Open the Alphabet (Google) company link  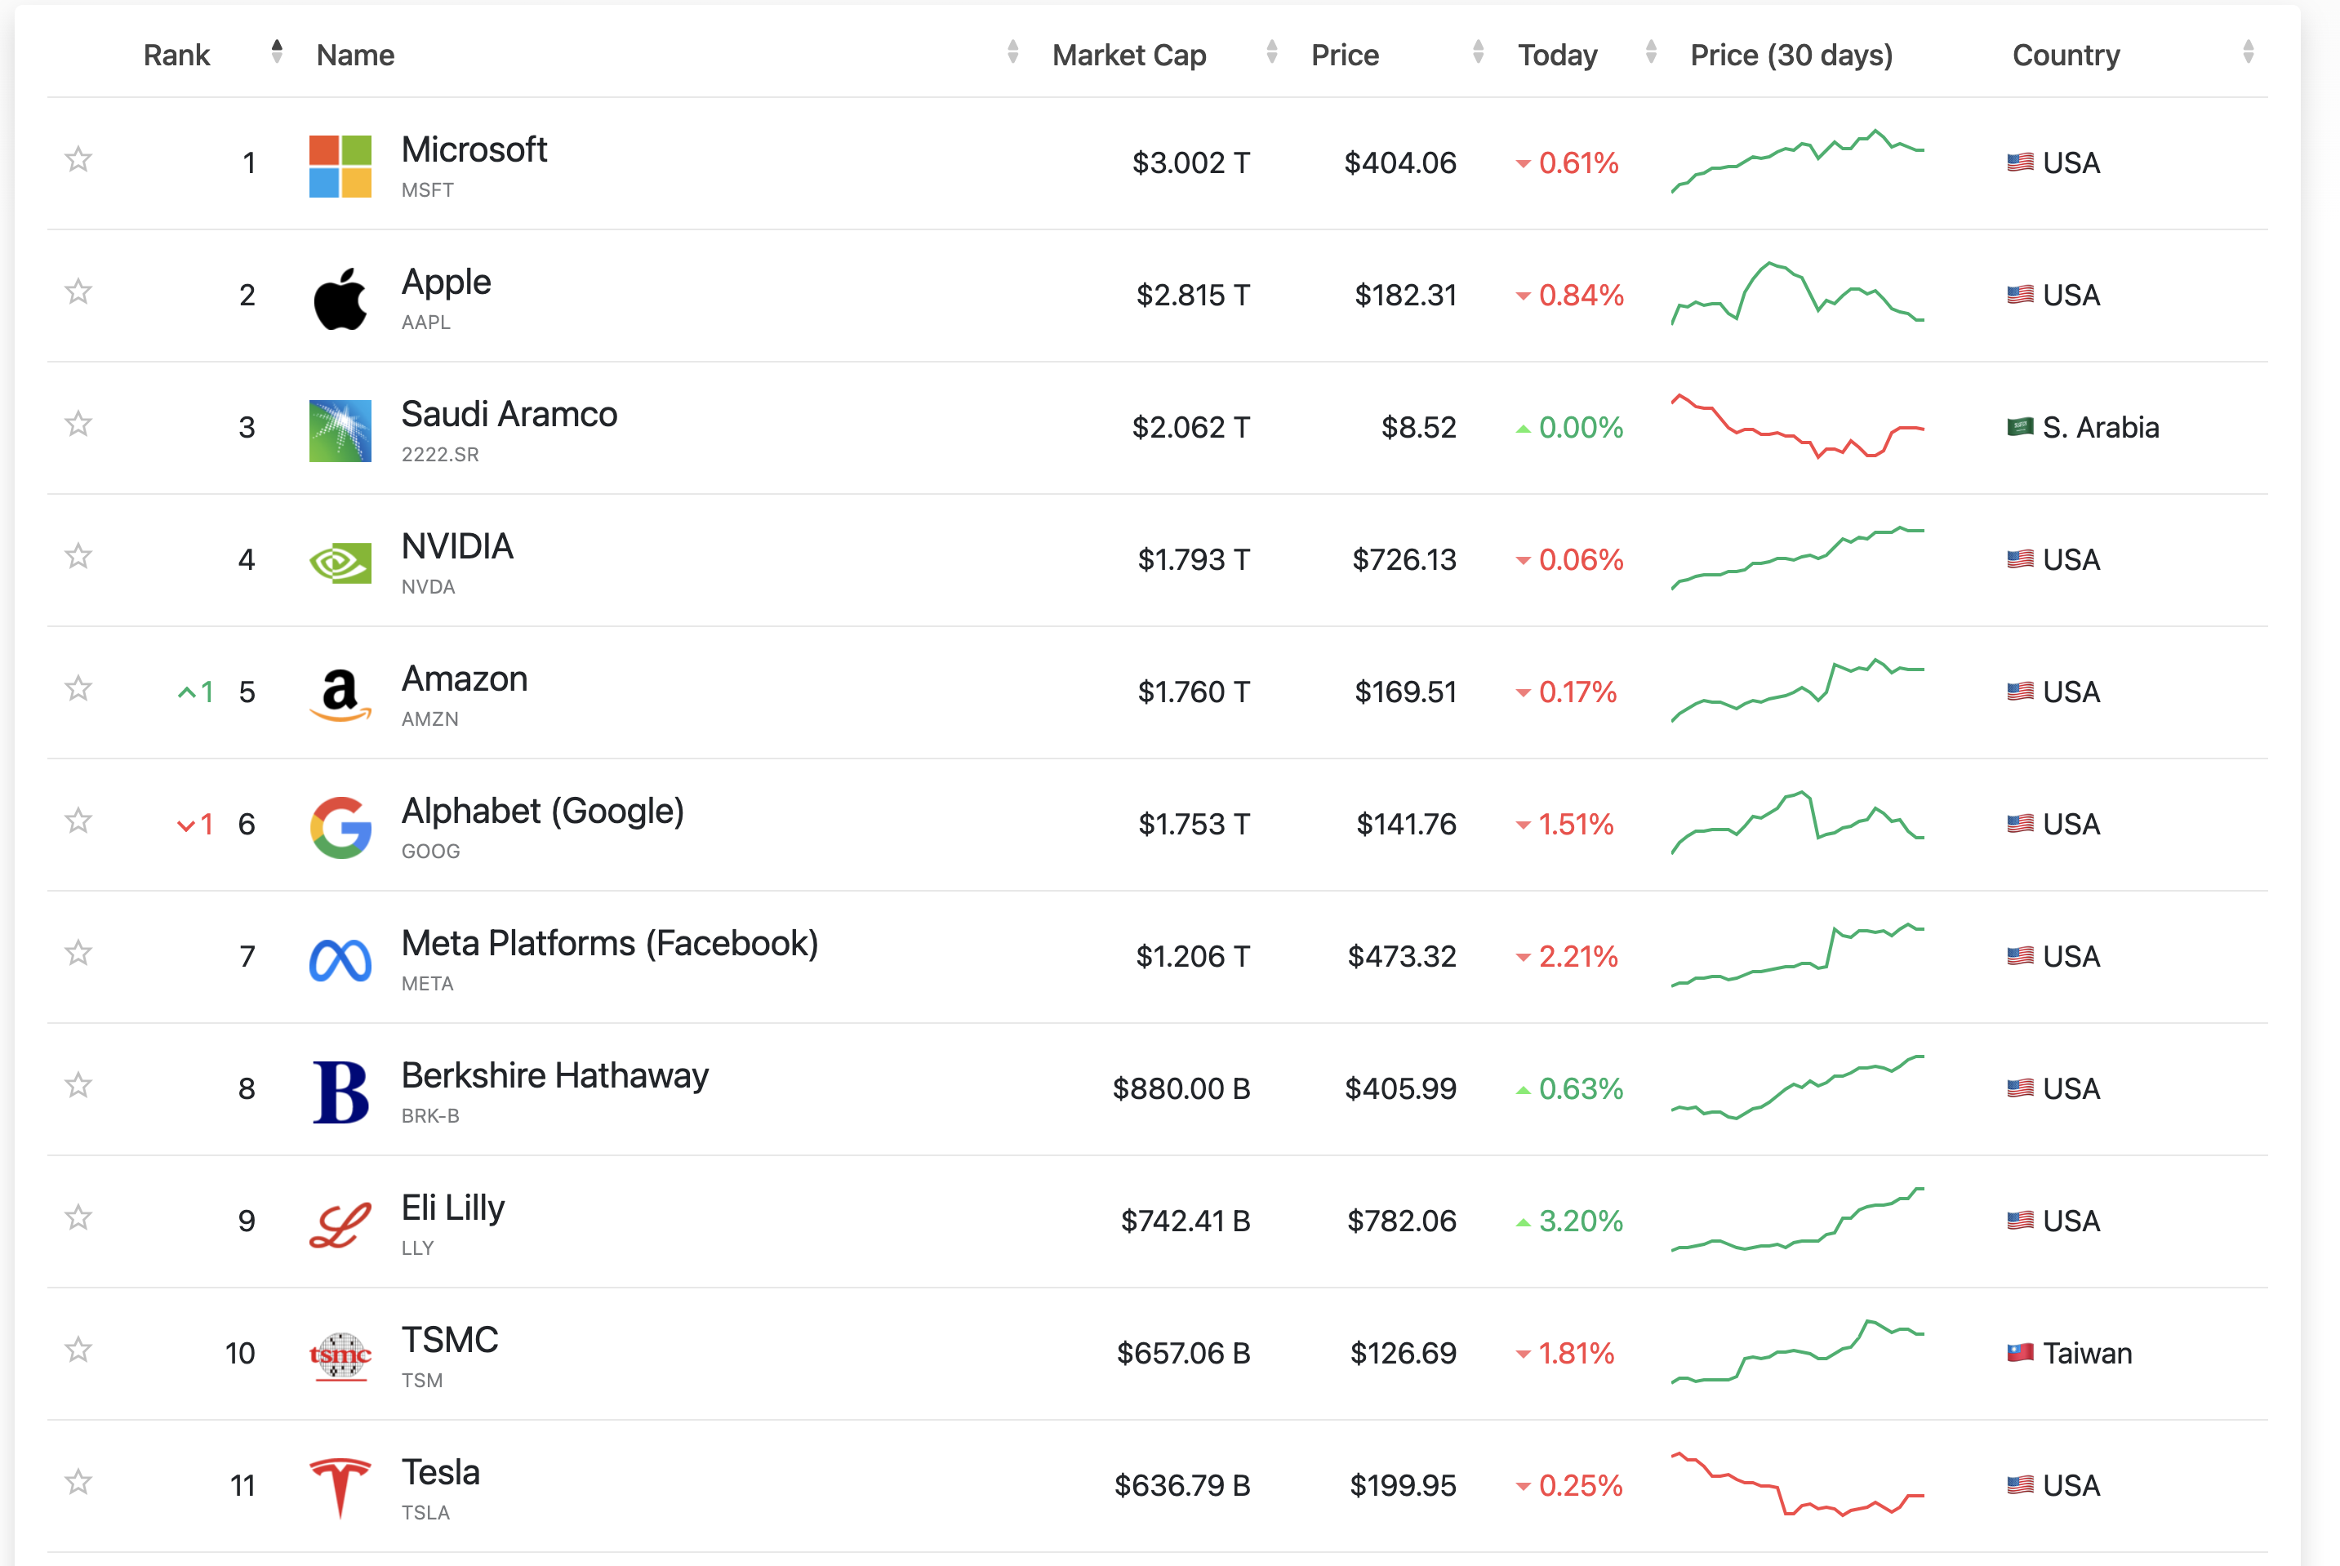pyautogui.click(x=542, y=811)
